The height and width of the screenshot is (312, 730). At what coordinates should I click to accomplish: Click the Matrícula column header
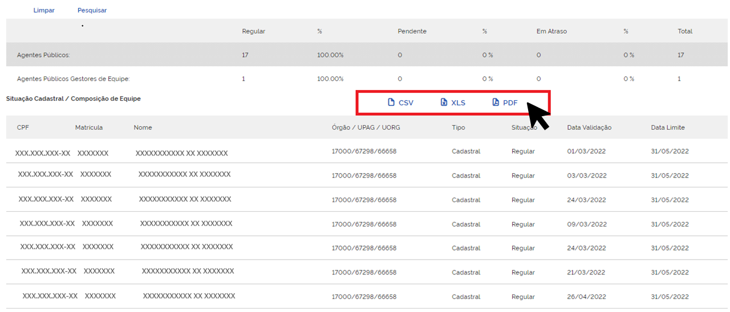tap(89, 128)
